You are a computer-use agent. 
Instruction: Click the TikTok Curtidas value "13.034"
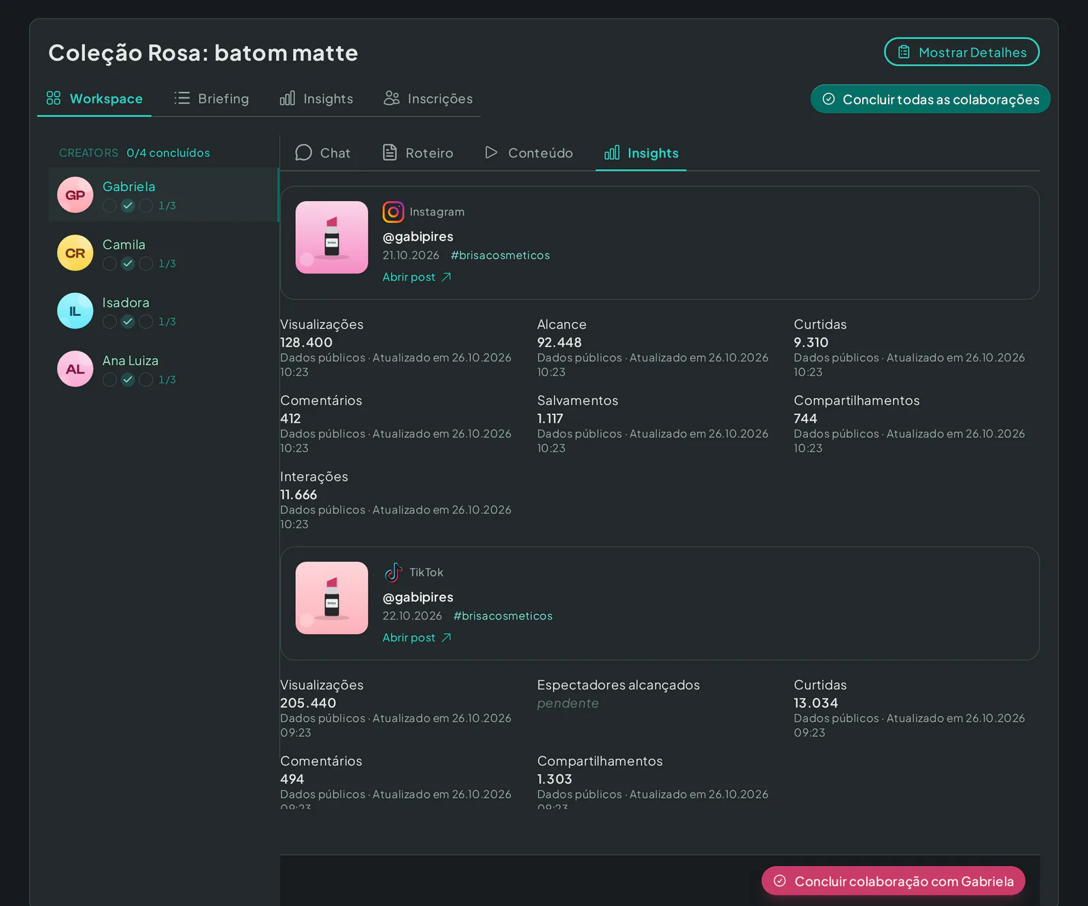tap(816, 703)
